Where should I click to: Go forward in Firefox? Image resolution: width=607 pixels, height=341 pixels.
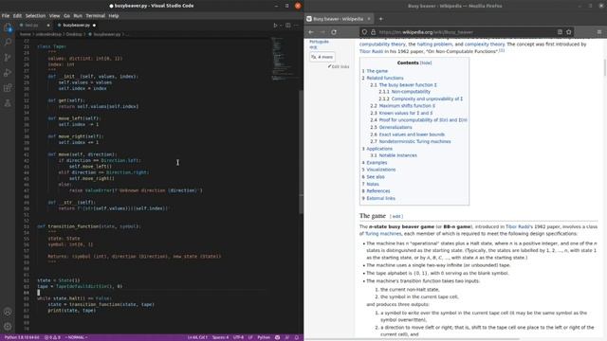(x=322, y=32)
